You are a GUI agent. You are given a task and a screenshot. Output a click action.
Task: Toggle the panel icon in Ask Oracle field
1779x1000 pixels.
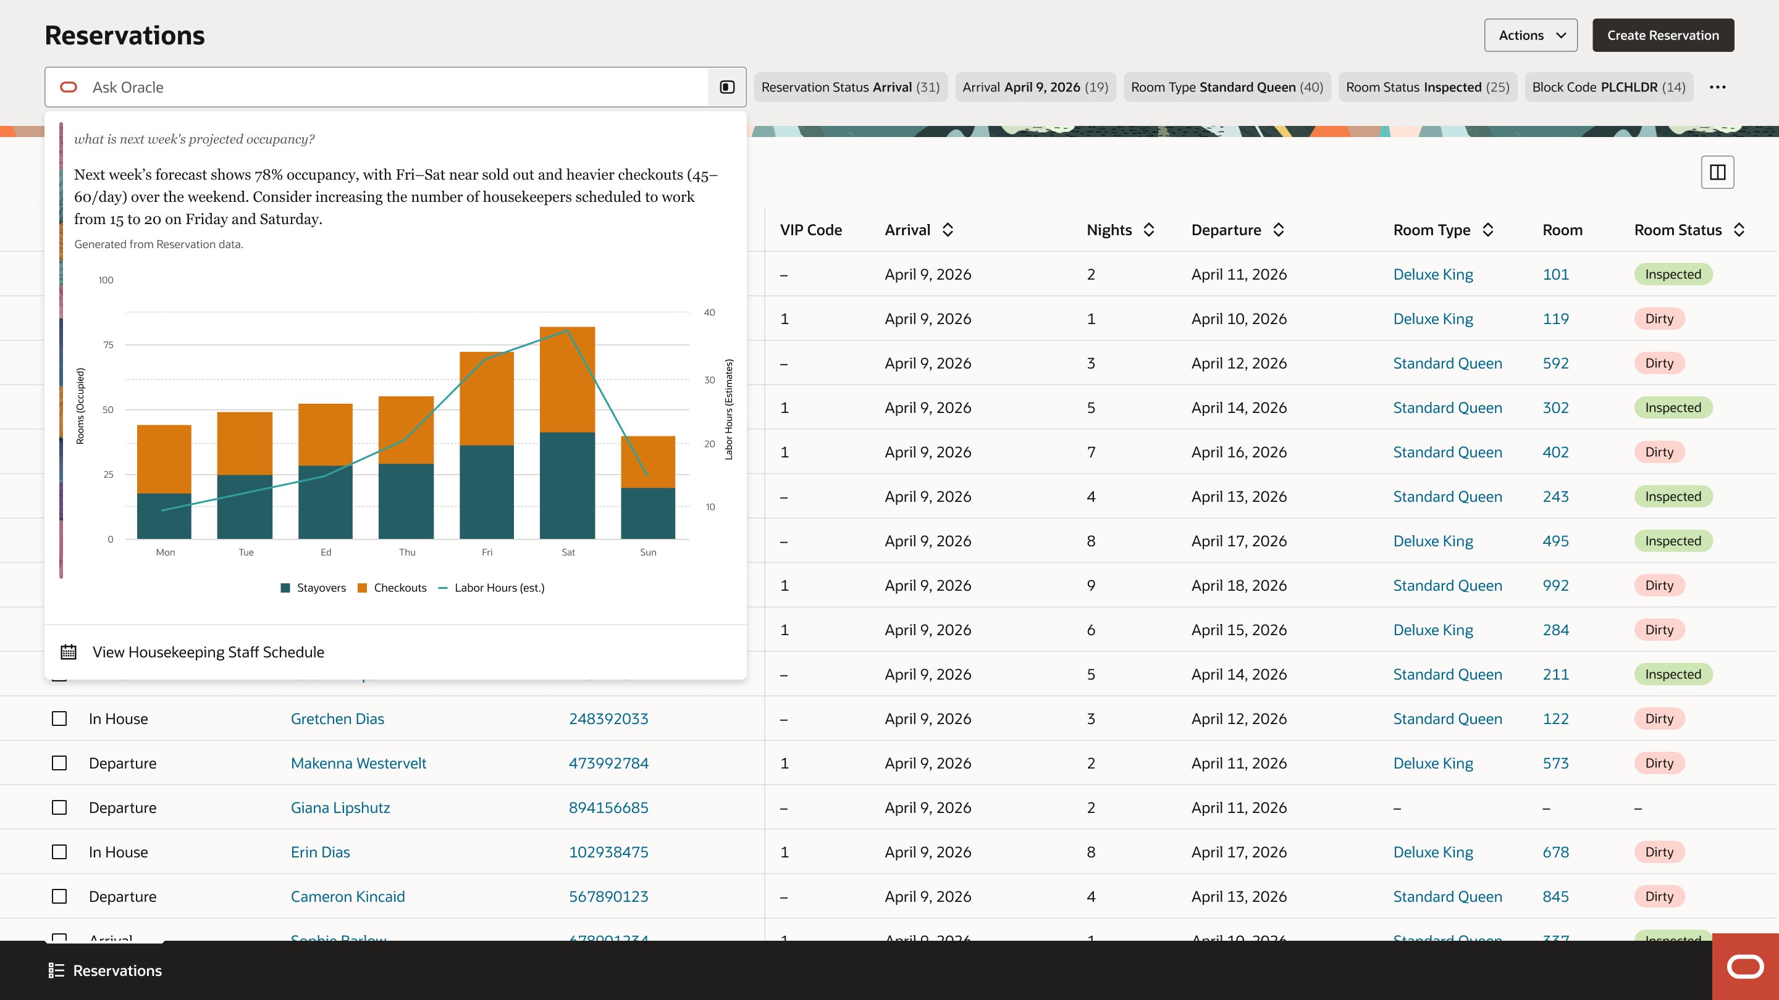click(726, 87)
